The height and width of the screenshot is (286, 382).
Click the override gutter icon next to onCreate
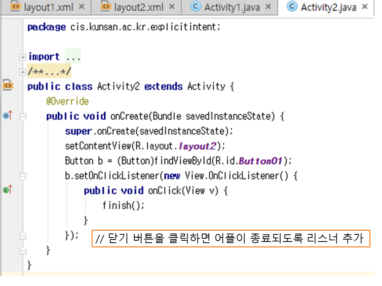coord(8,116)
